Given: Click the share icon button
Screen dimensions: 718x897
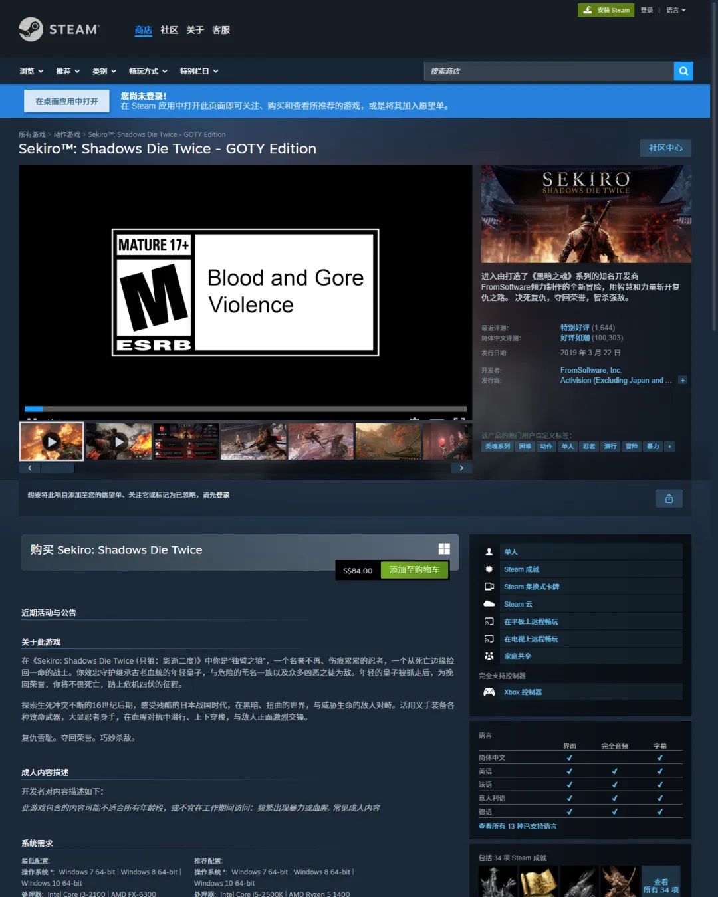Looking at the screenshot, I should click(x=669, y=498).
